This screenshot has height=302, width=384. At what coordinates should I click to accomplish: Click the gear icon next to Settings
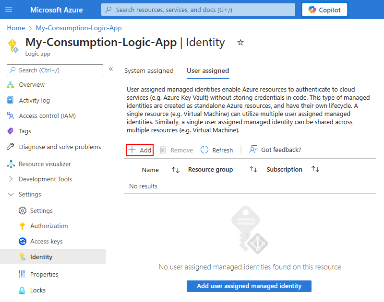[x=22, y=210]
